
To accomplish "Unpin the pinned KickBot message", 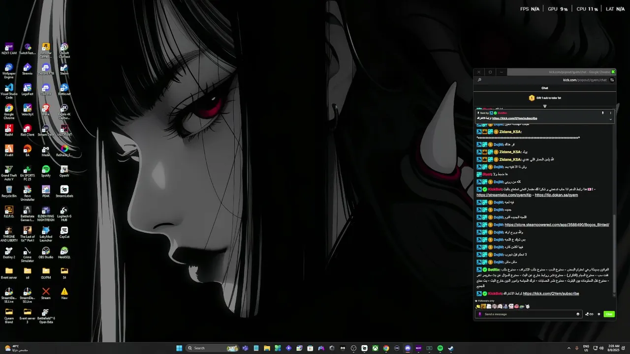I will tap(602, 113).
